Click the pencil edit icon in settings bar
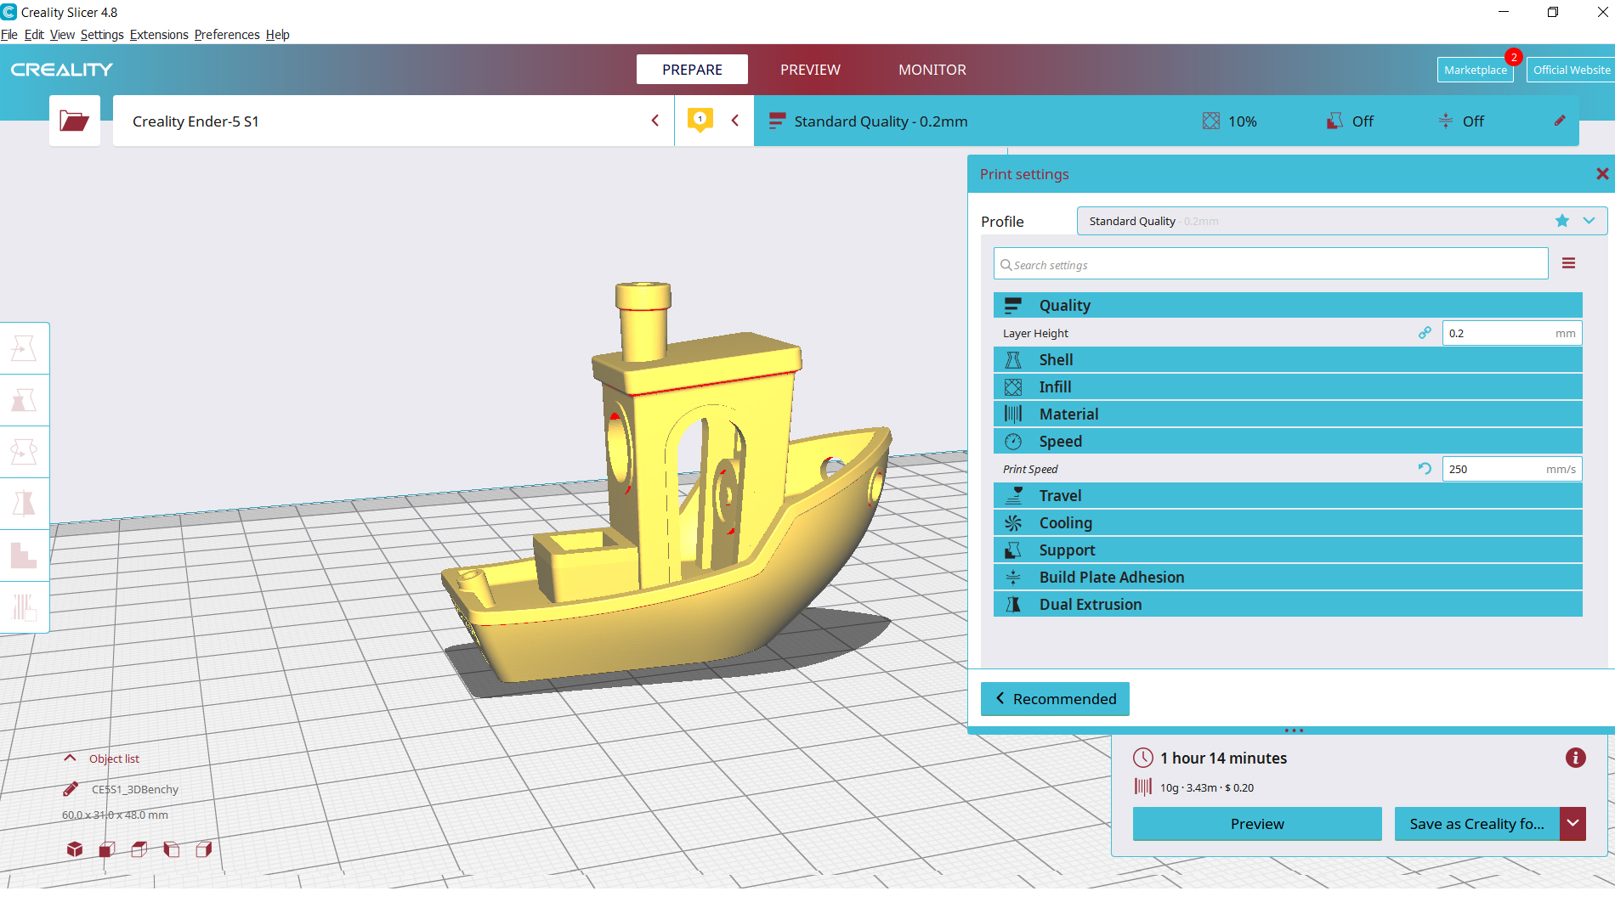This screenshot has height=908, width=1615. tap(1560, 121)
